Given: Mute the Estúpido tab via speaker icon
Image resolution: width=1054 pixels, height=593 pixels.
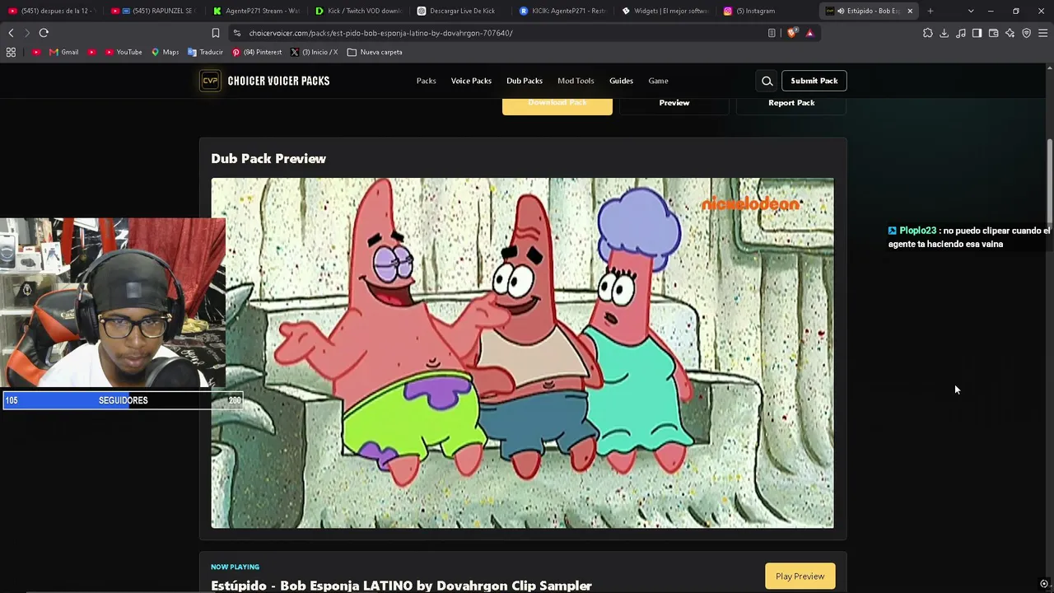Looking at the screenshot, I should click(840, 11).
